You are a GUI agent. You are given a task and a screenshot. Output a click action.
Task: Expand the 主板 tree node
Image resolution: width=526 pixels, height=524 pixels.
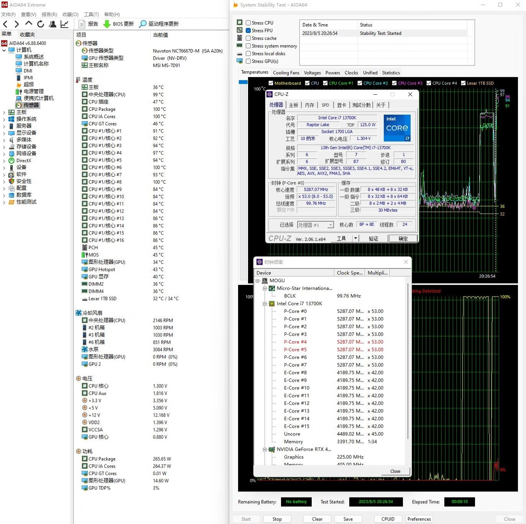(x=4, y=112)
